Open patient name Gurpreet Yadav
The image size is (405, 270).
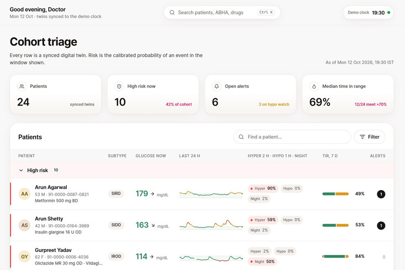click(x=53, y=250)
